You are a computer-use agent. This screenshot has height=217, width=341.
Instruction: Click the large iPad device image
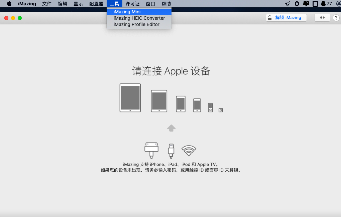(x=130, y=98)
